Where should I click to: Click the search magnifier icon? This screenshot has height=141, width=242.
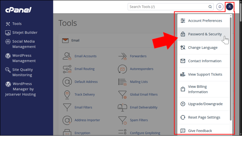pos(210,7)
